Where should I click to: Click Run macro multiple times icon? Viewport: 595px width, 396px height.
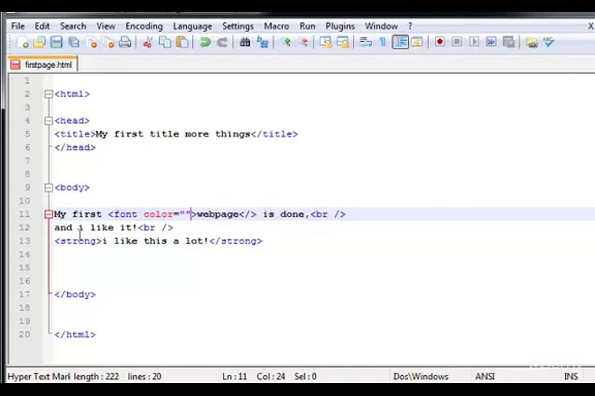(491, 42)
